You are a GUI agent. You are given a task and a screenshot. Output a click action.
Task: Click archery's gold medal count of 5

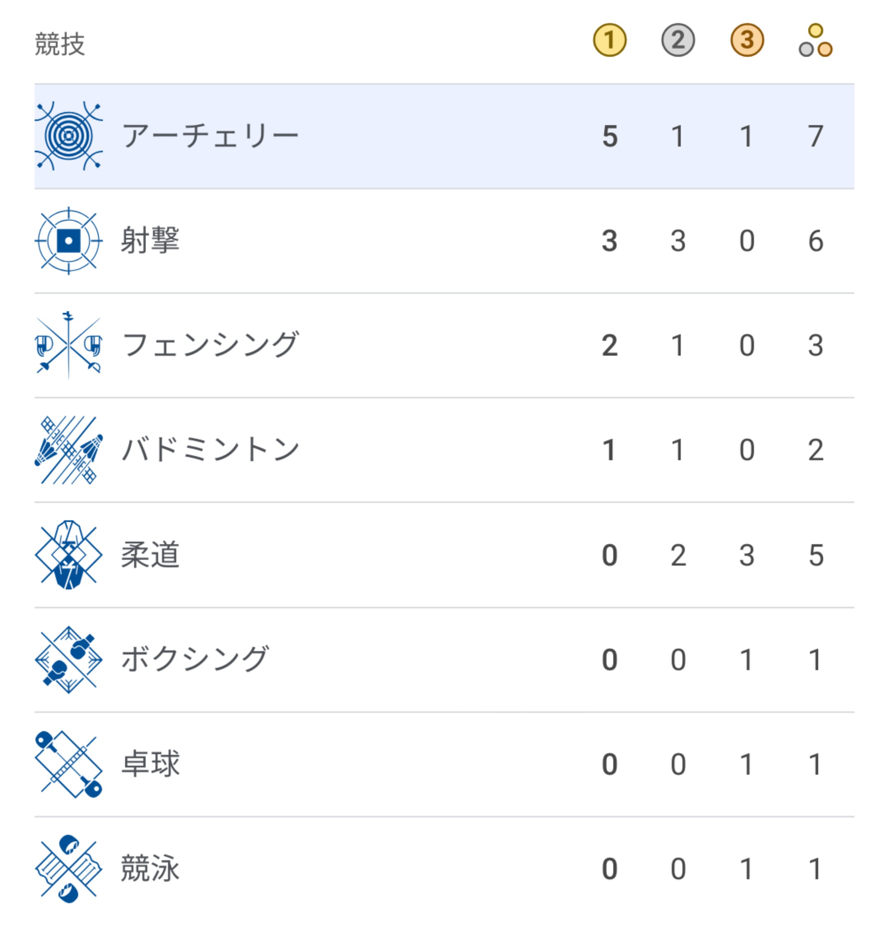[x=610, y=137]
